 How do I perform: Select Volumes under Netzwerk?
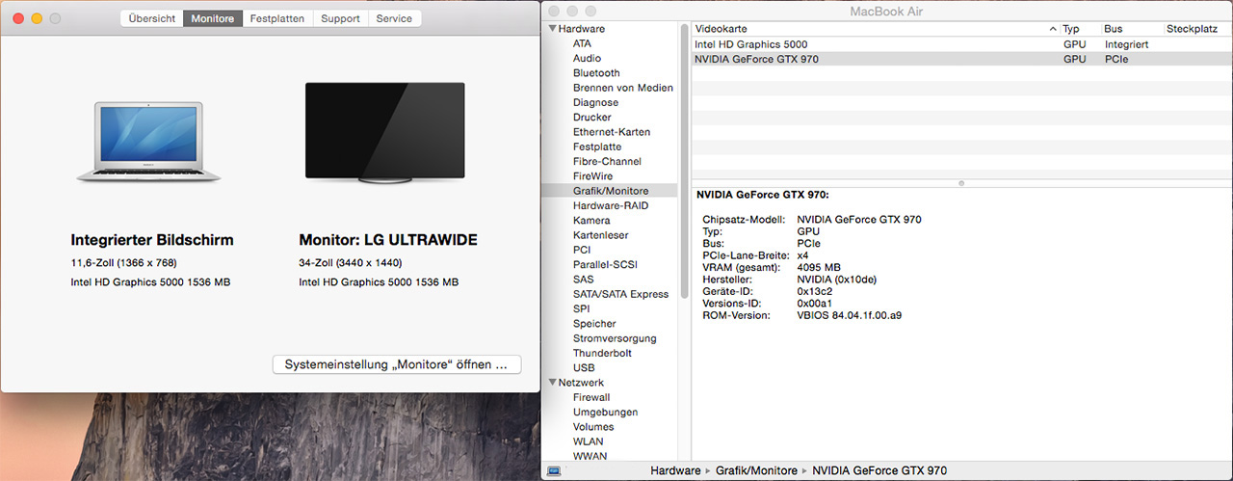tap(593, 427)
